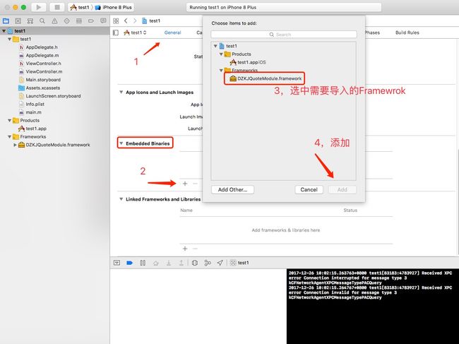Collapse Frameworks group in navigator
The height and width of the screenshot is (344, 459).
(x=9, y=137)
